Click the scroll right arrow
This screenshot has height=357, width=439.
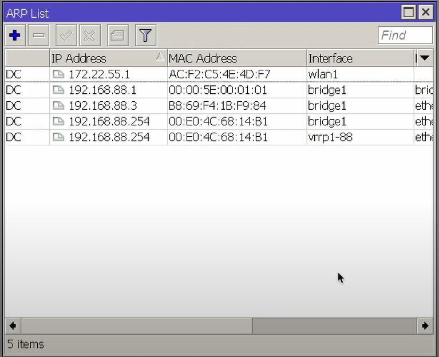click(x=425, y=326)
